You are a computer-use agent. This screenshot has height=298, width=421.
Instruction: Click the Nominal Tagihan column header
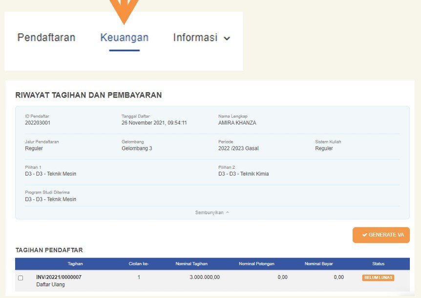pyautogui.click(x=191, y=264)
